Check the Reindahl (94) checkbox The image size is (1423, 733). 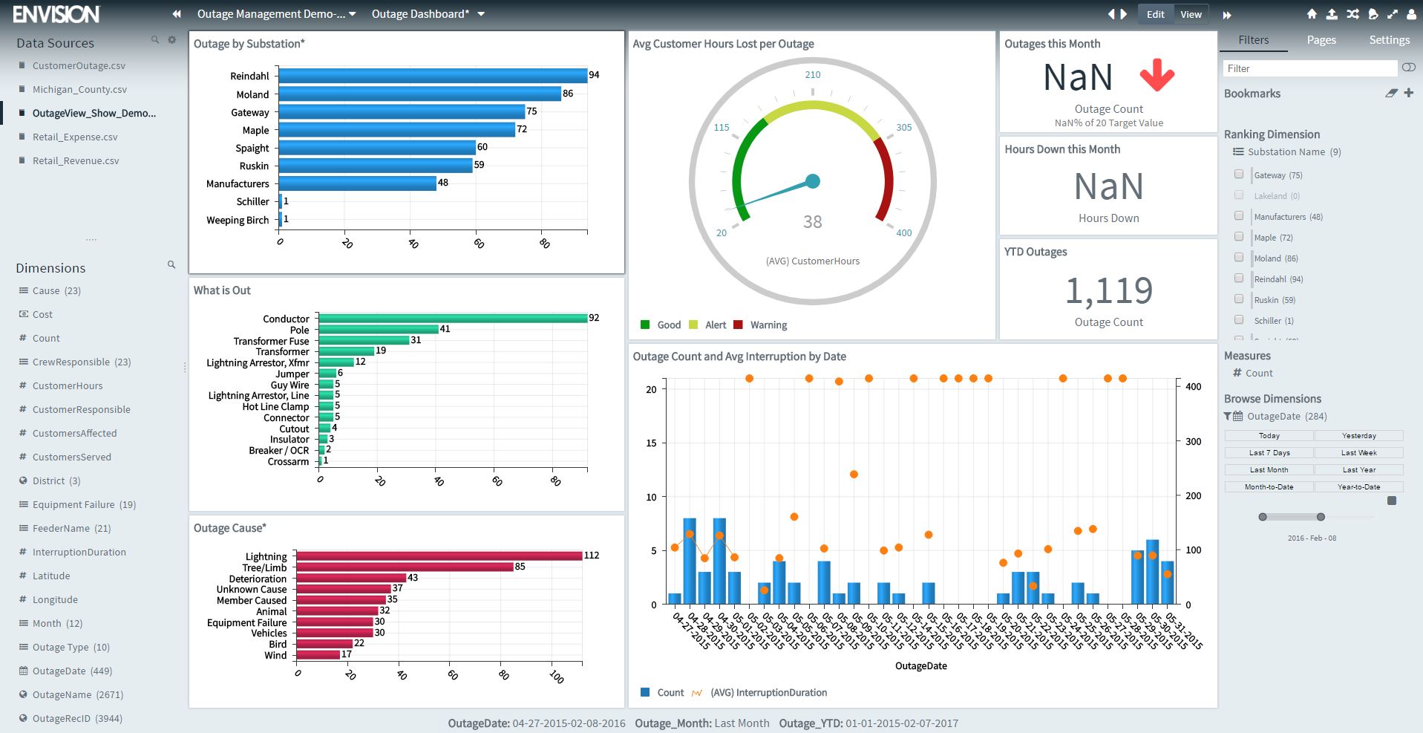point(1238,278)
